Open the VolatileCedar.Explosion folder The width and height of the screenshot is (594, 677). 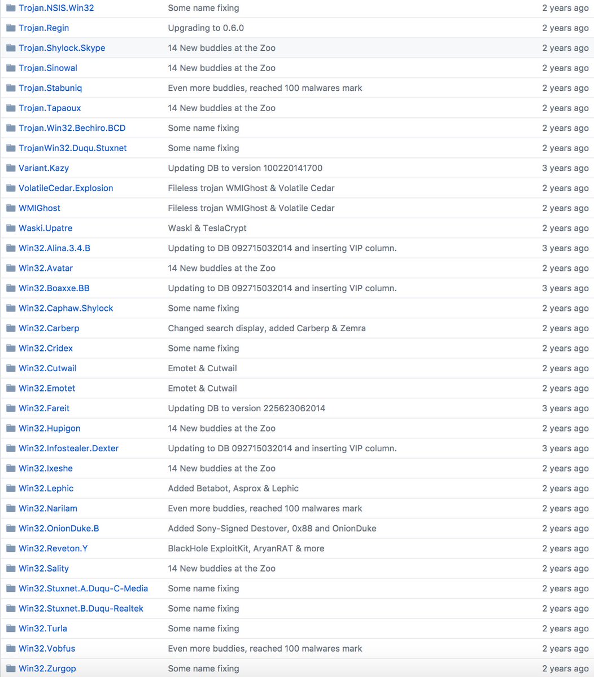click(x=66, y=188)
